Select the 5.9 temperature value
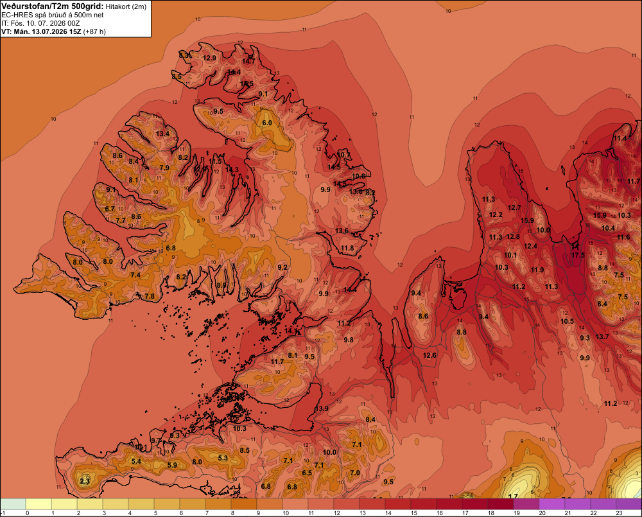 click(x=172, y=465)
